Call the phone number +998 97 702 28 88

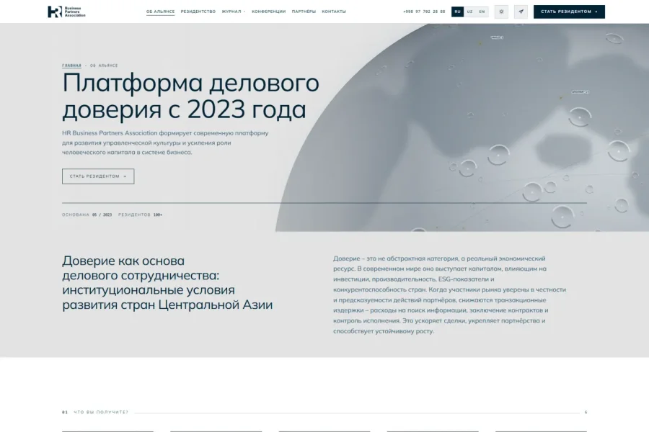424,12
